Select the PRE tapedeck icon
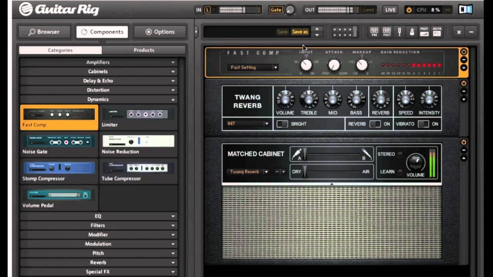The height and width of the screenshot is (277, 493). 375,32
